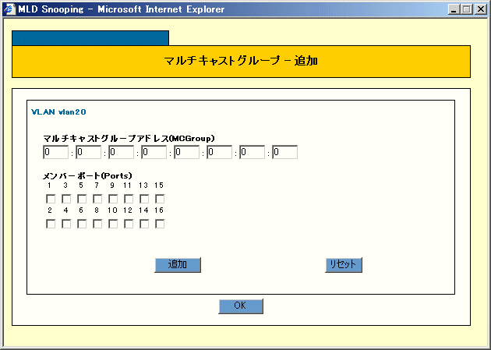
Task: Check the port 15 checkbox
Action: point(160,199)
